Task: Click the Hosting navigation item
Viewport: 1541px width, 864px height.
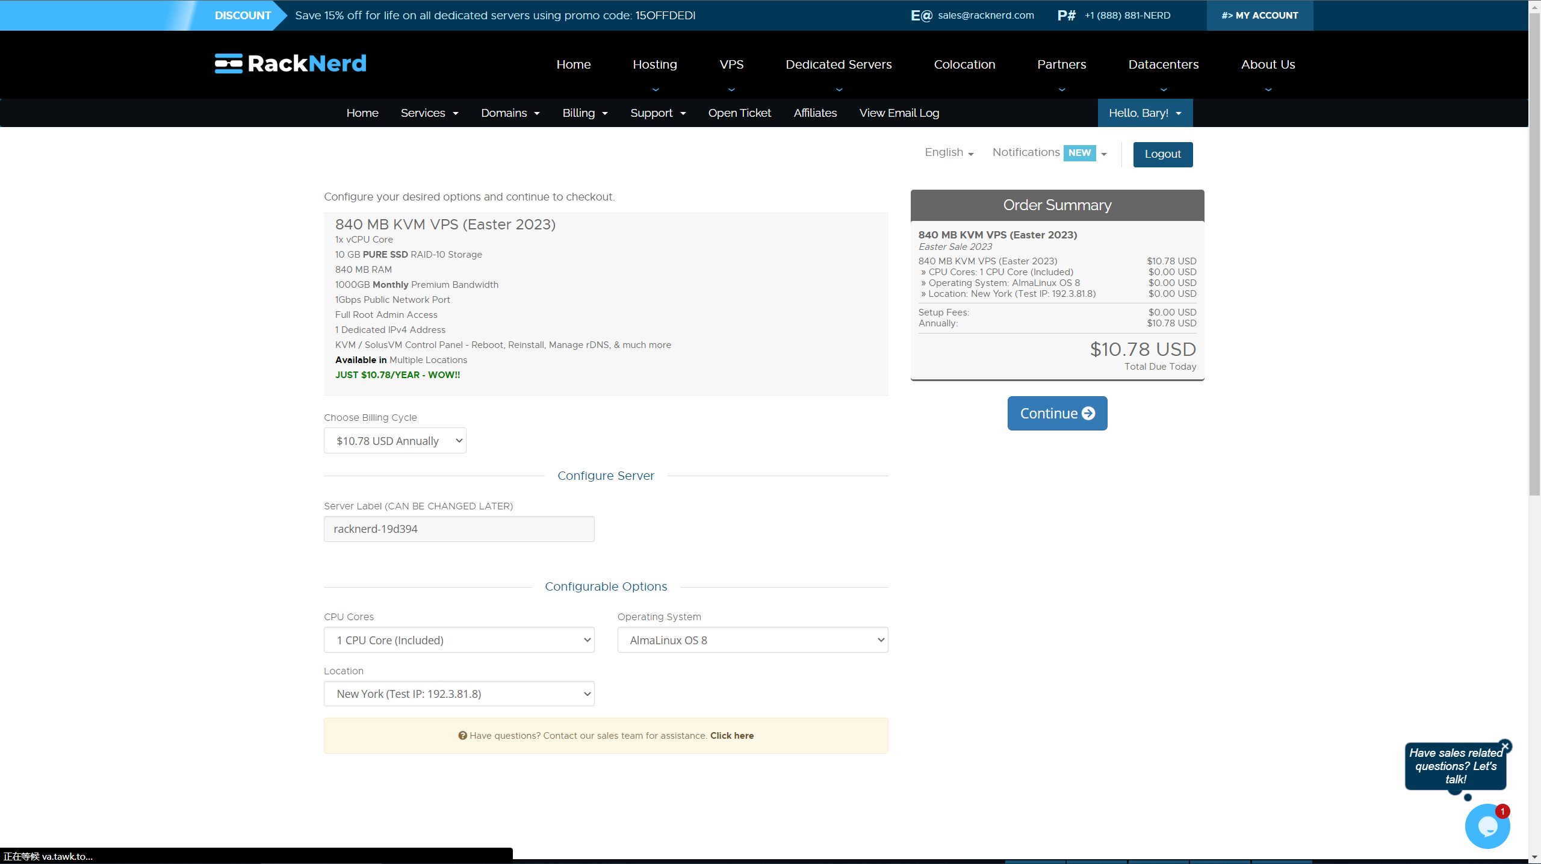Action: pyautogui.click(x=655, y=64)
